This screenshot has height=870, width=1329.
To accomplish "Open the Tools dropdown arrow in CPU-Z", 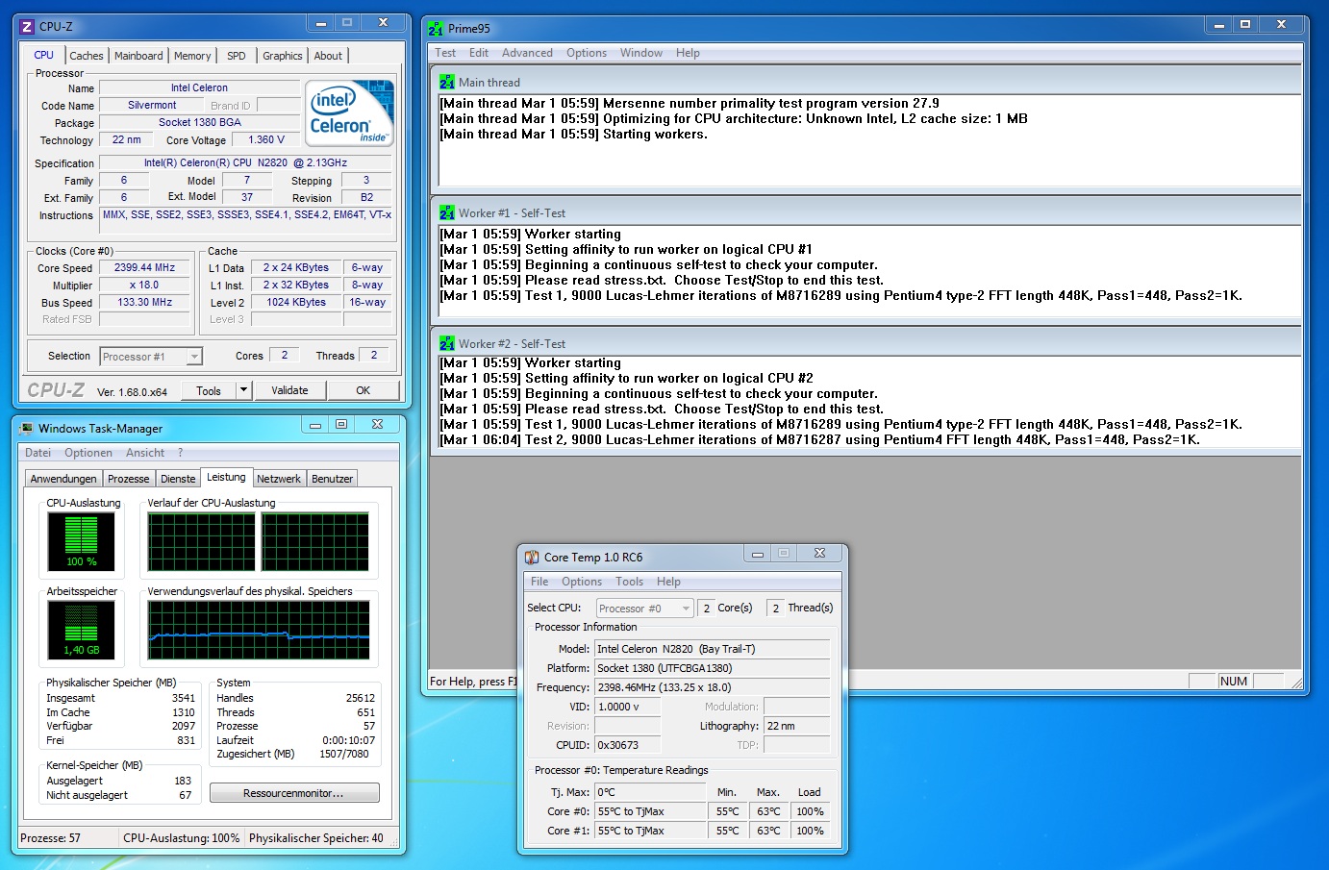I will tap(244, 390).
